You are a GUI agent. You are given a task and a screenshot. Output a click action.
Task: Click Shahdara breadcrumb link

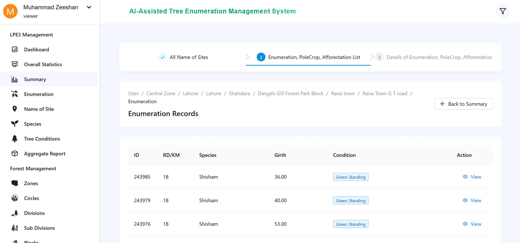tap(239, 94)
